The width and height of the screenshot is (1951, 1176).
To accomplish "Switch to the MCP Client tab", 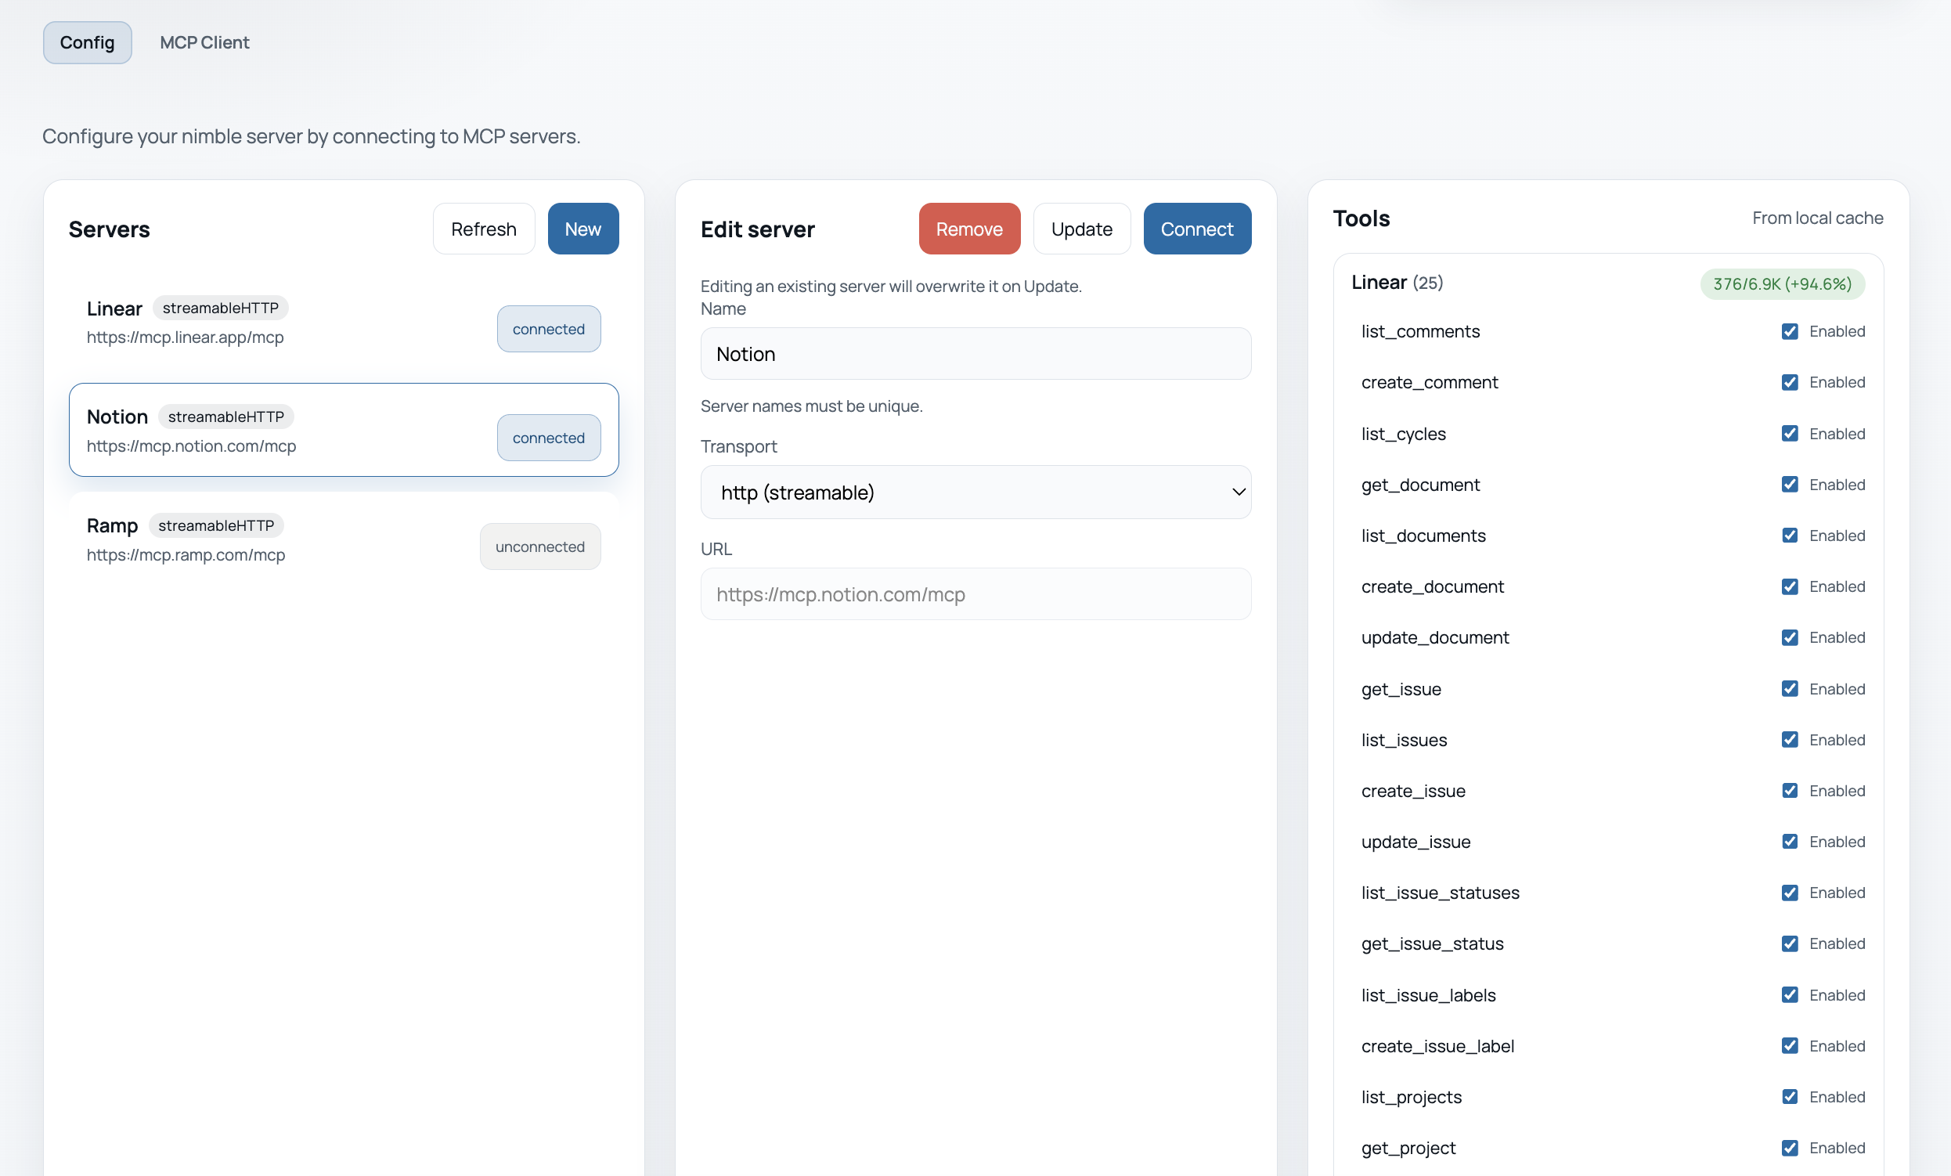I will click(x=204, y=43).
